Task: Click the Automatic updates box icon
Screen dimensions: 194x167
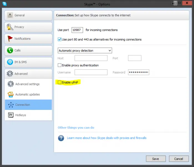Action: click(x=11, y=94)
